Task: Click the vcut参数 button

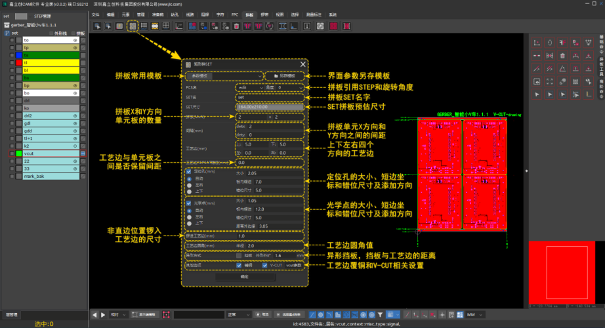Action: [293, 266]
